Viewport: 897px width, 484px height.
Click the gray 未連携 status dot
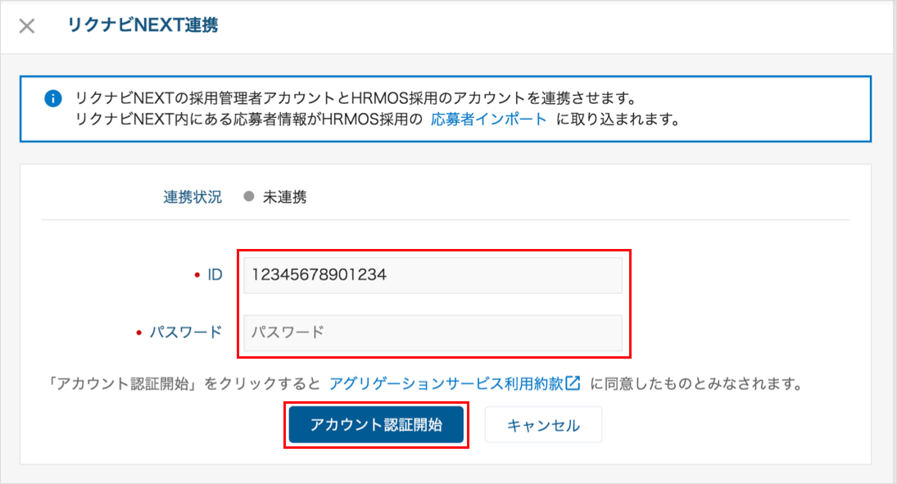(249, 197)
